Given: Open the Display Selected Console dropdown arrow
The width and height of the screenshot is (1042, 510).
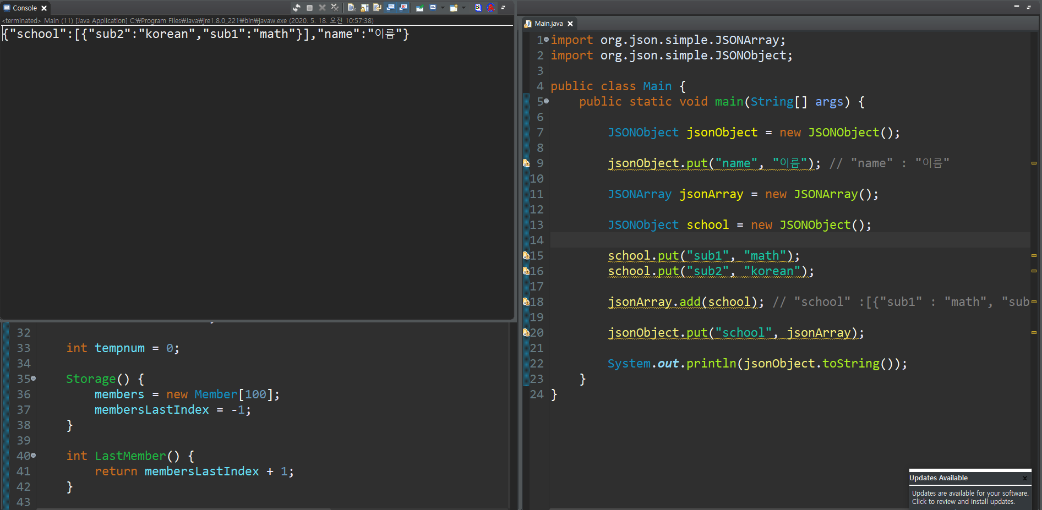Looking at the screenshot, I should click(x=443, y=8).
